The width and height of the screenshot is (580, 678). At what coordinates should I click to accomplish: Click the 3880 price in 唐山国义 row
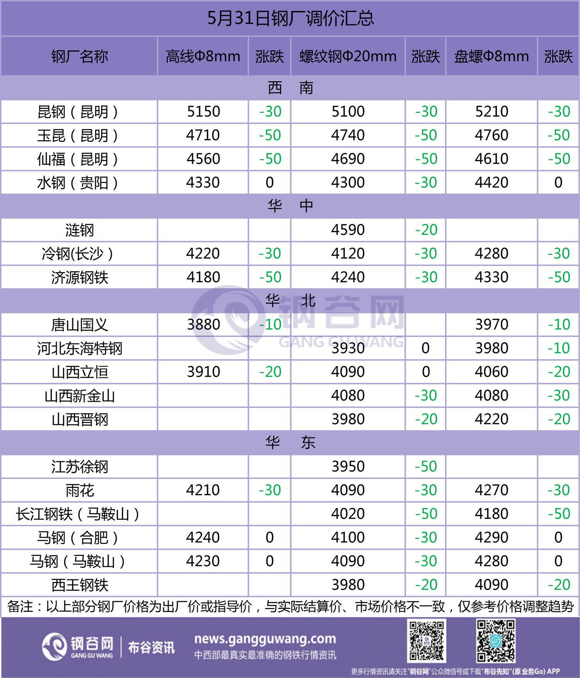pyautogui.click(x=203, y=325)
